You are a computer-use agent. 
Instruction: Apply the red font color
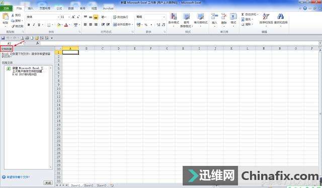[x=66, y=25]
